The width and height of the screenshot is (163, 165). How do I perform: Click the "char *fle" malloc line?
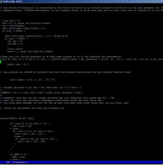[24, 28]
